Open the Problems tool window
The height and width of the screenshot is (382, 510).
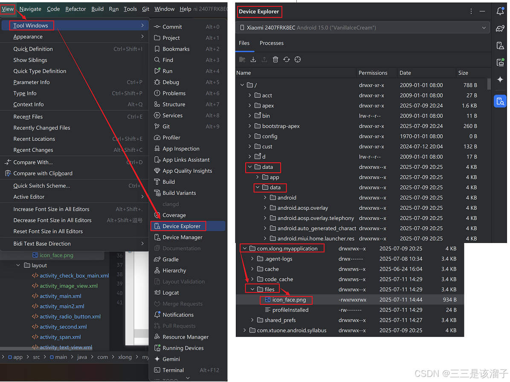188,93
